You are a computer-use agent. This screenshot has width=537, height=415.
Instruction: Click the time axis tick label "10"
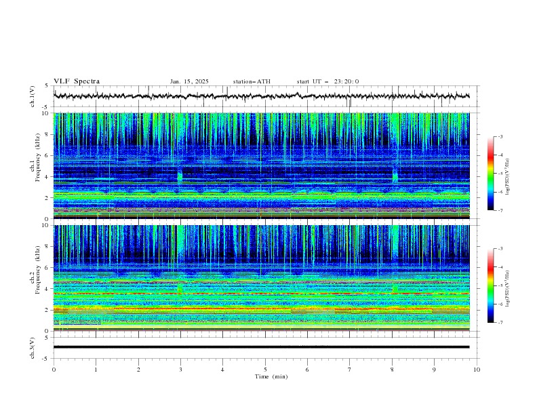pyautogui.click(x=477, y=370)
